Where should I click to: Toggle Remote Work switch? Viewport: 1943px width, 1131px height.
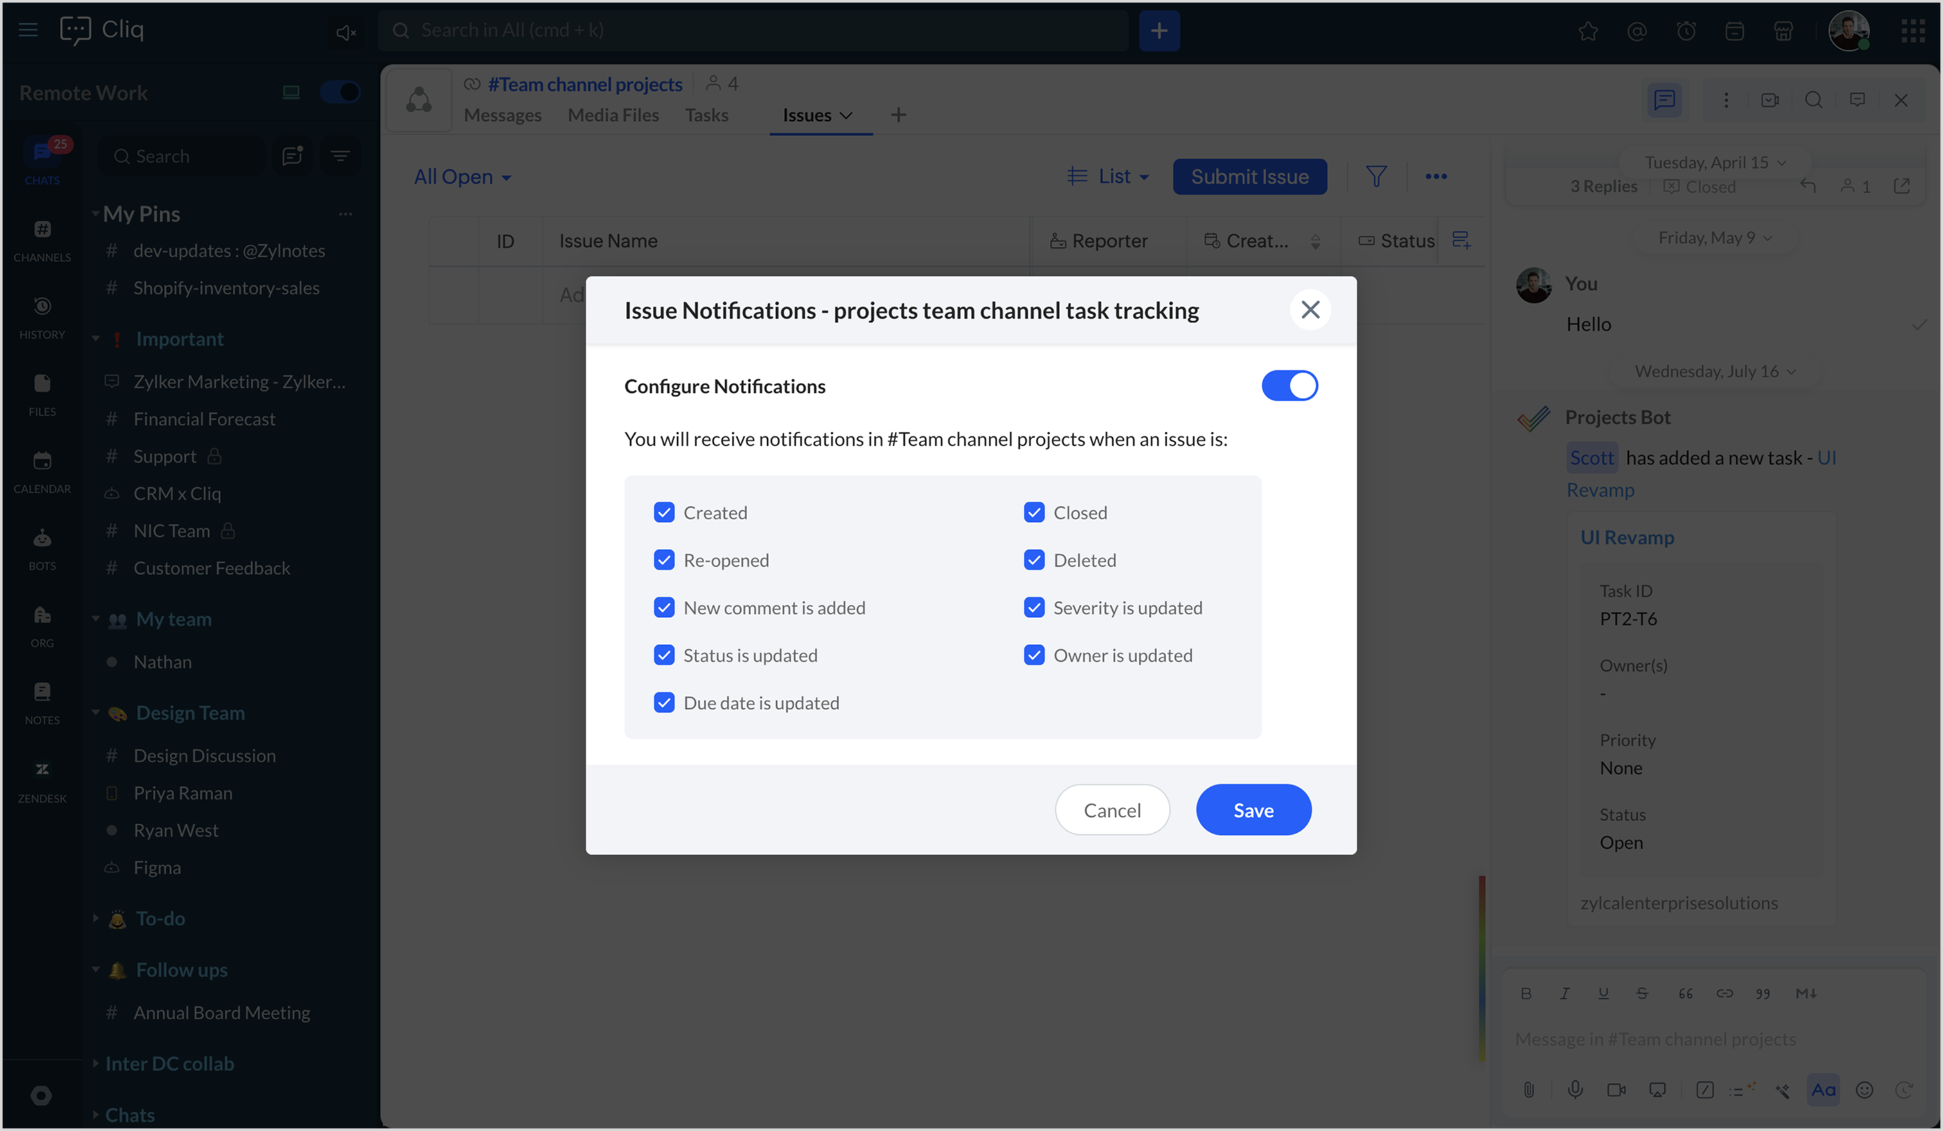point(339,92)
